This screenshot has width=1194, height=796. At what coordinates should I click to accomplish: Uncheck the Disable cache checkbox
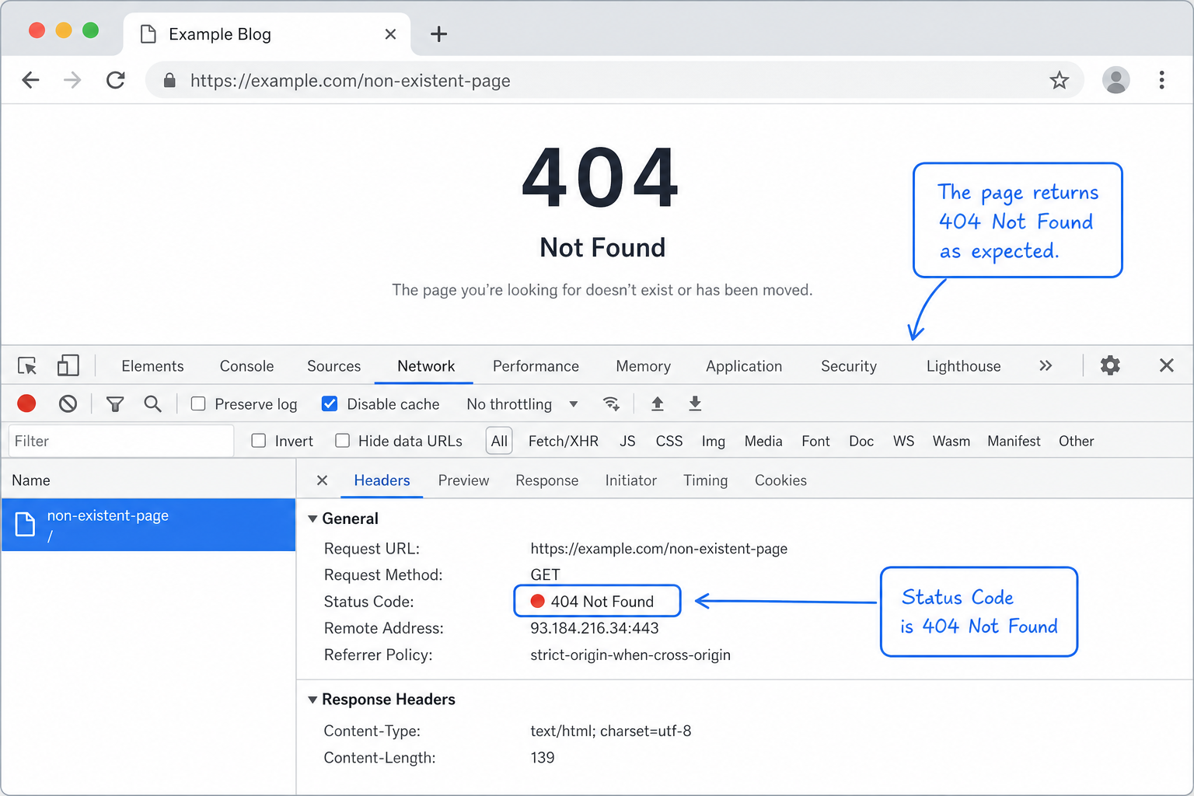[x=330, y=403]
